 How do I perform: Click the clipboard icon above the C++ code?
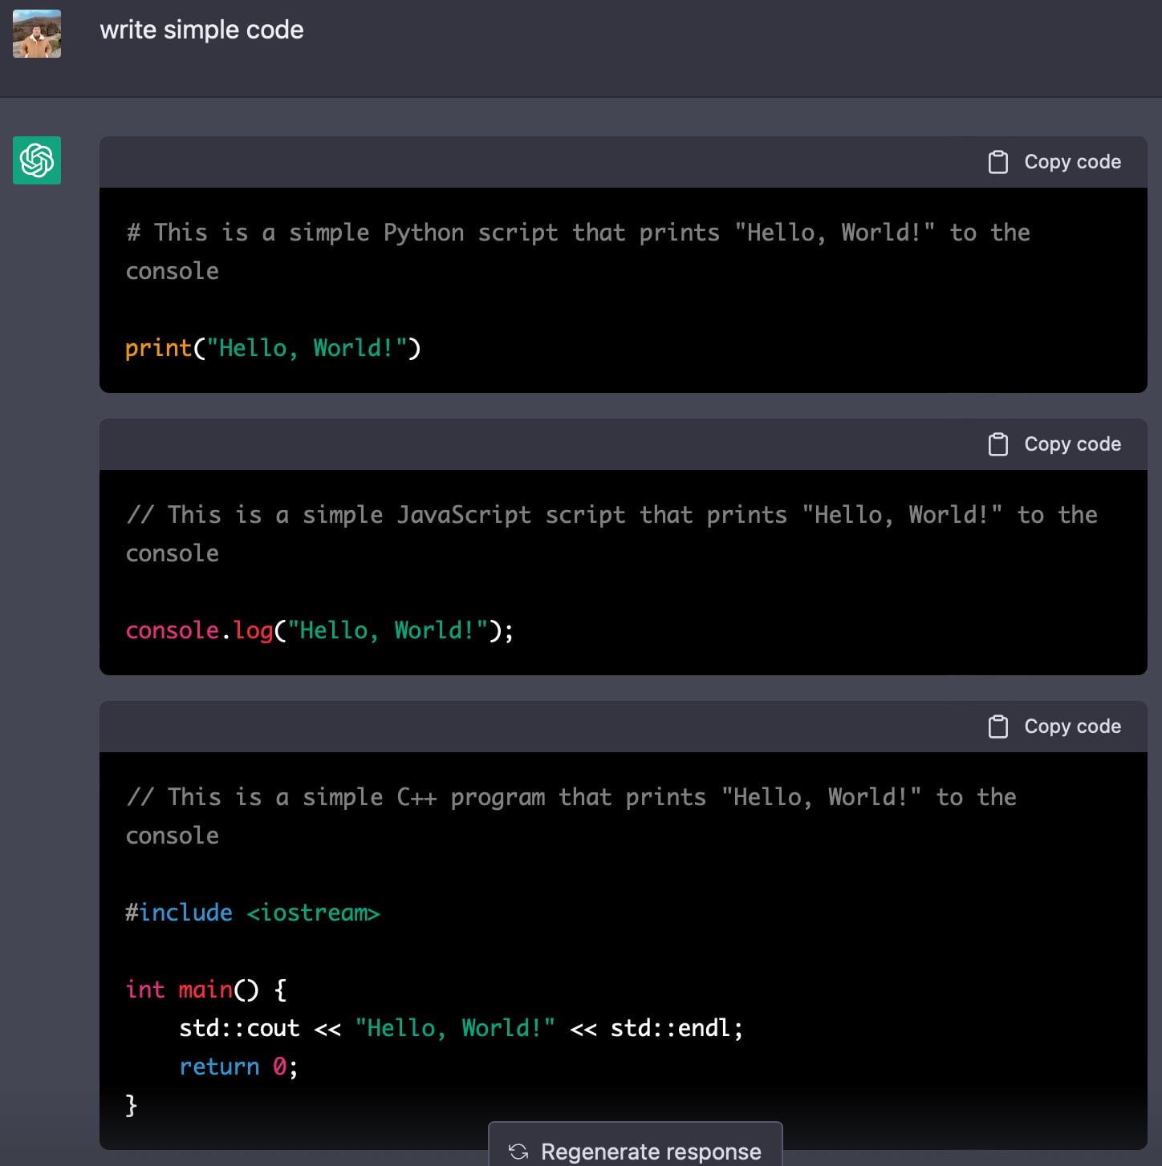pyautogui.click(x=997, y=727)
